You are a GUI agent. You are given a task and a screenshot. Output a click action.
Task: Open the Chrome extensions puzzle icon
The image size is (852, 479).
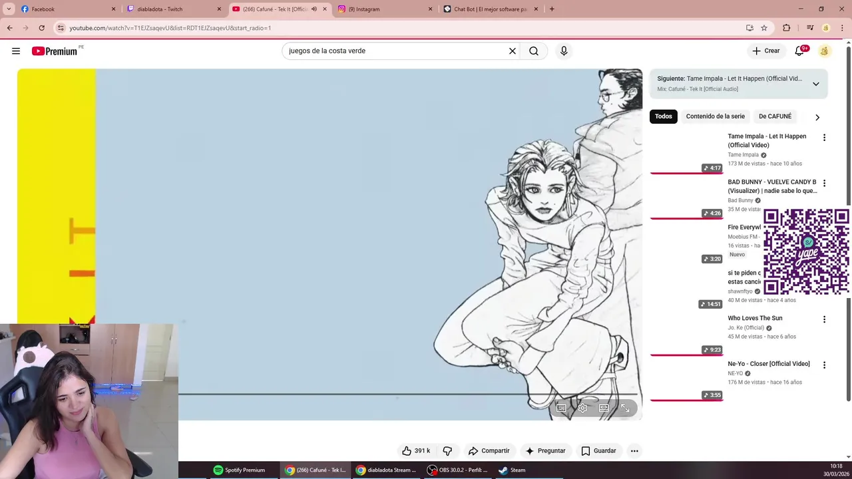tap(787, 28)
